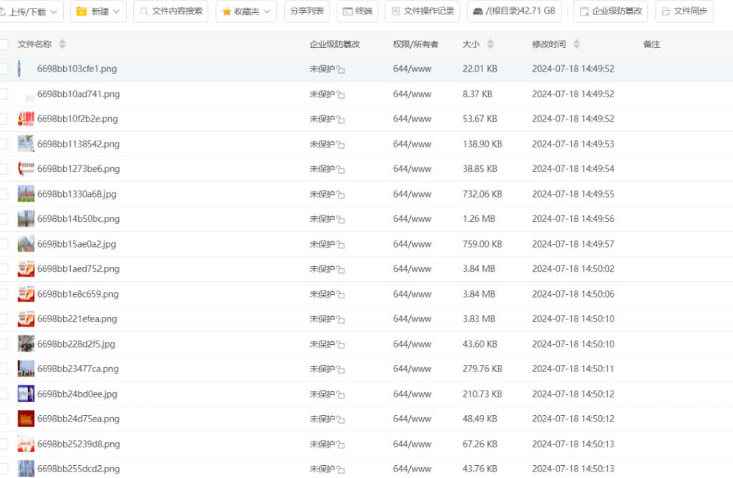The image size is (733, 478).
Task: Click thumbnail of 6698bb1138542.png
Action: click(x=26, y=144)
